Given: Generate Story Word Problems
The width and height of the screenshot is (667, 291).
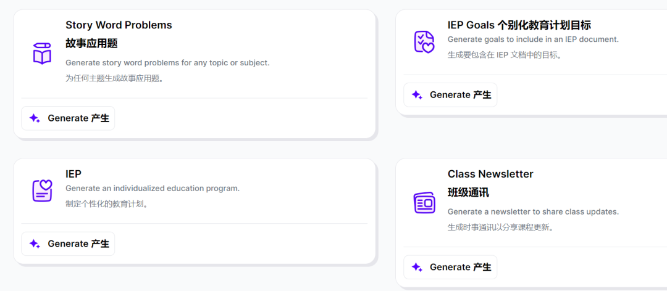Looking at the screenshot, I should [x=68, y=118].
